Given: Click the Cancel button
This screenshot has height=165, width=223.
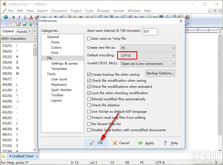Looking at the screenshot, I should (x=121, y=143).
